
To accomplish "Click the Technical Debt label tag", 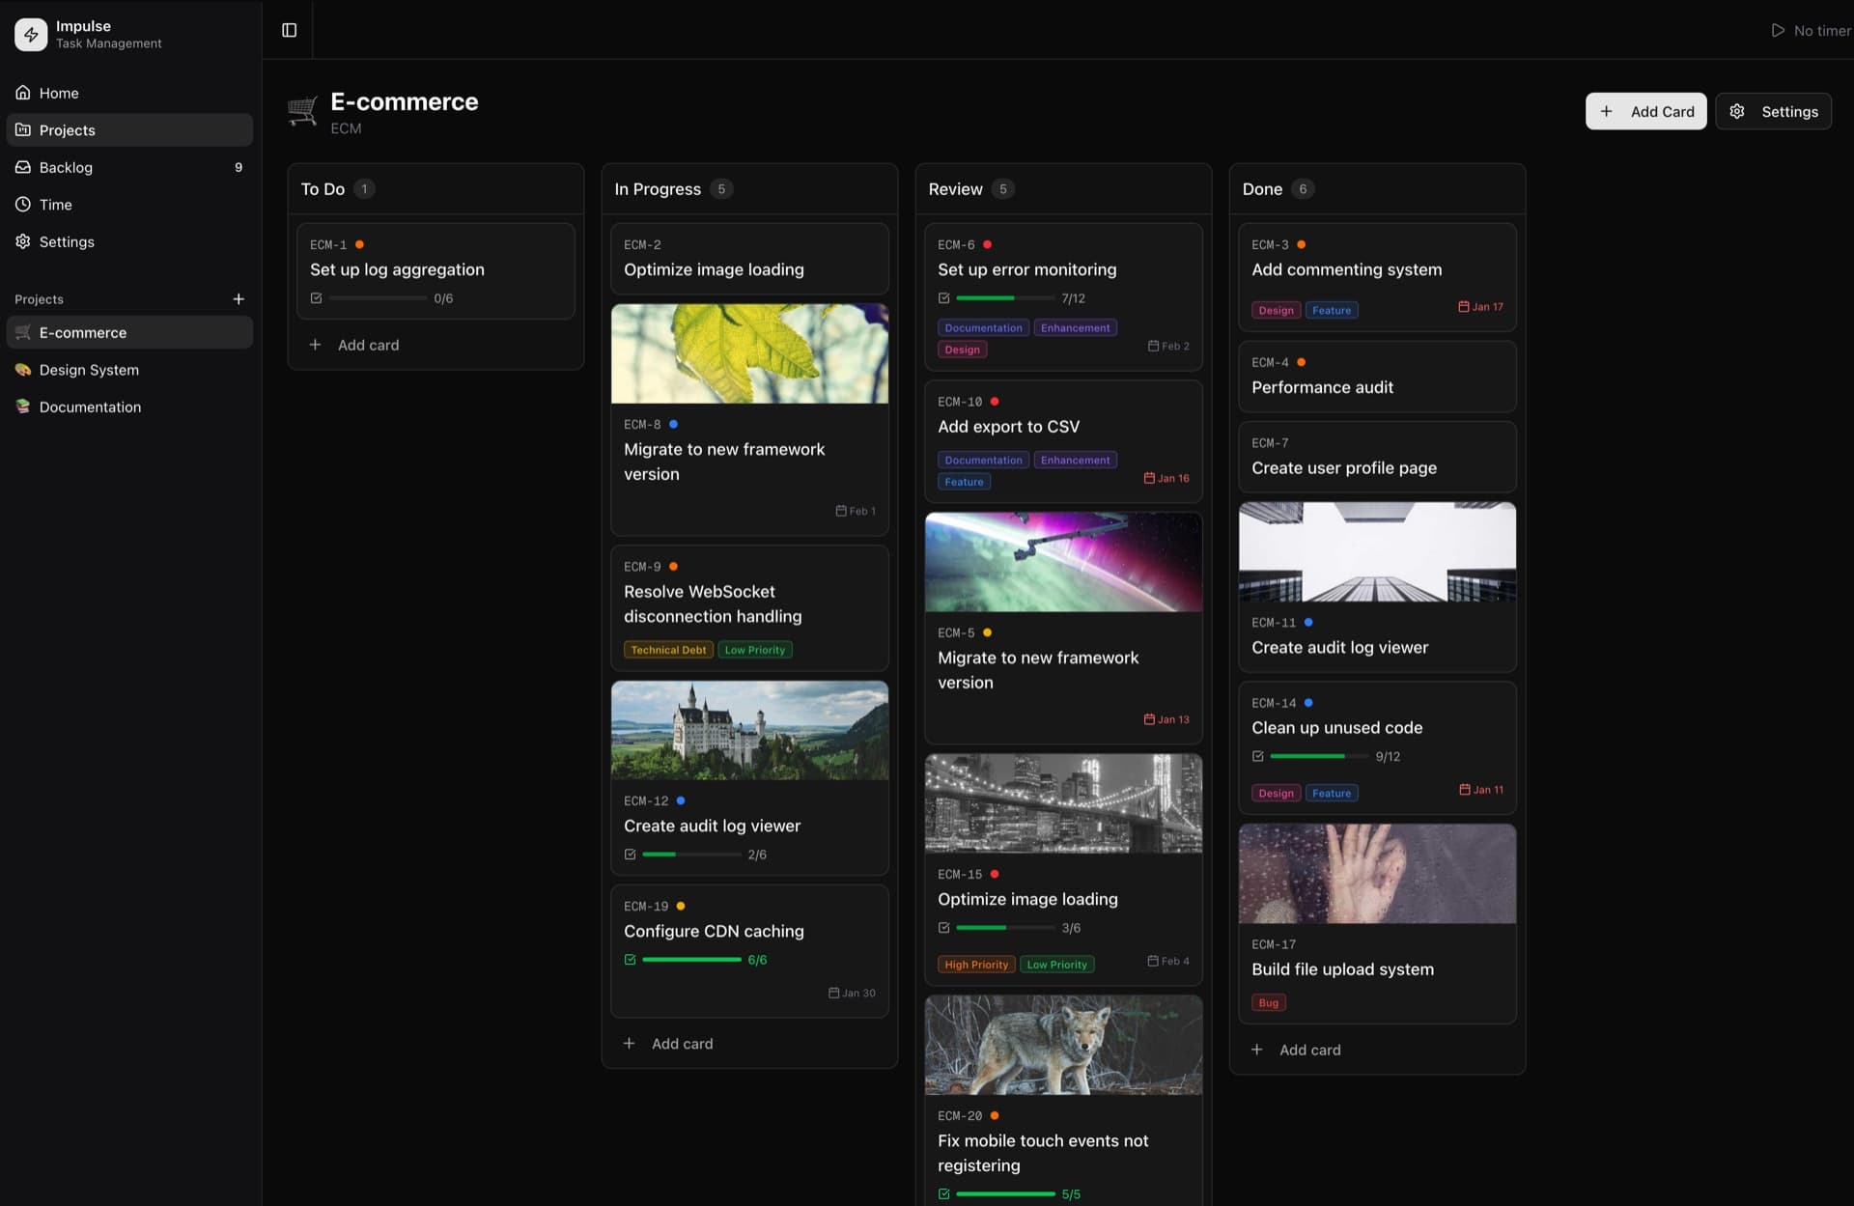I will pos(668,650).
